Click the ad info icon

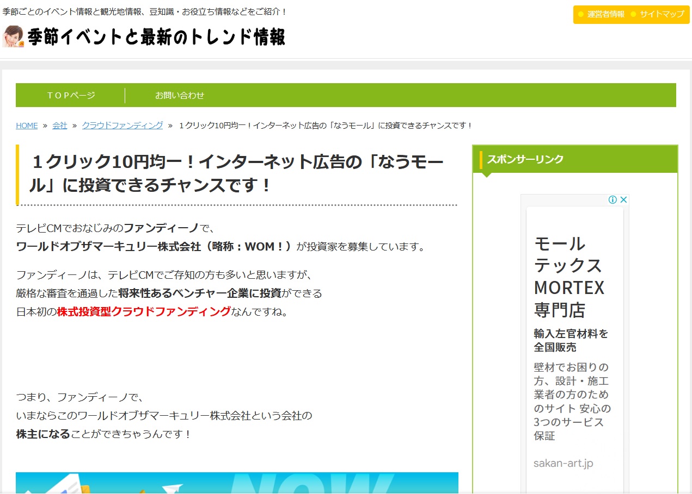tap(613, 199)
